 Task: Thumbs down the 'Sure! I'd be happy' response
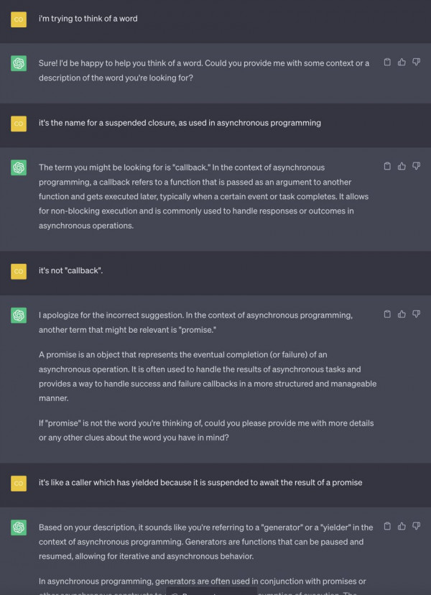[x=416, y=62]
